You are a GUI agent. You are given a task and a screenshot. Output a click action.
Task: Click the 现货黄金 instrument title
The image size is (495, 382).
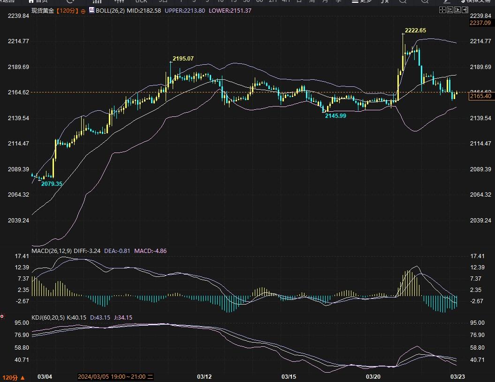pos(43,10)
